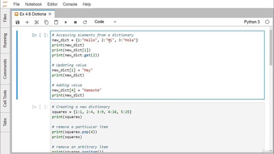274x154 pixels.
Task: Save the notebook with the floppy icon
Action: [x=18, y=22]
